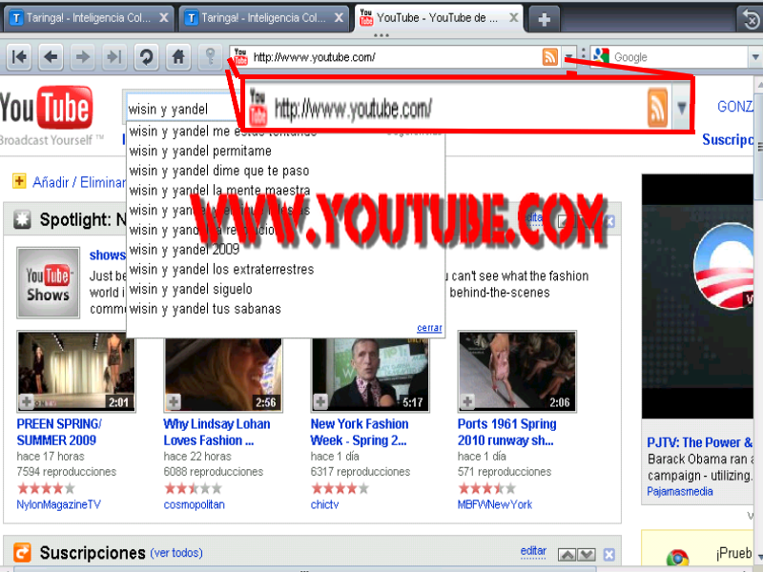Open Ports 1961 Spring 2010 runway title link
This screenshot has height=572, width=763.
coord(506,432)
